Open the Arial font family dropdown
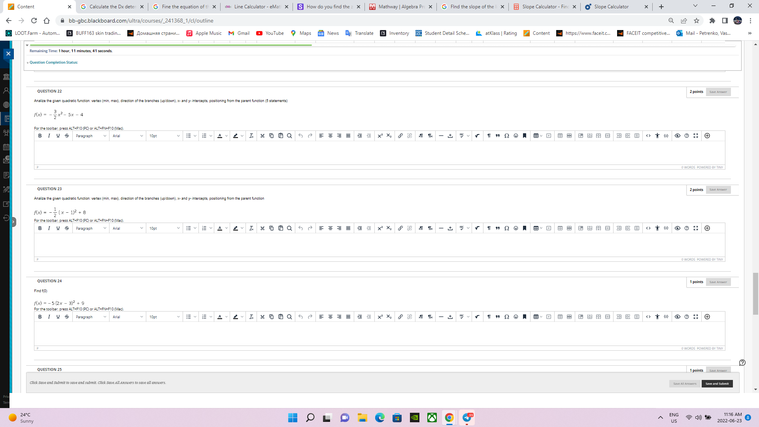This screenshot has height=427, width=759. pyautogui.click(x=127, y=136)
